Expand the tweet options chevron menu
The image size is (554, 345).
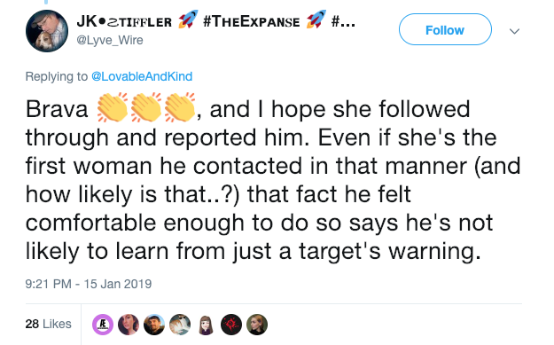(514, 31)
